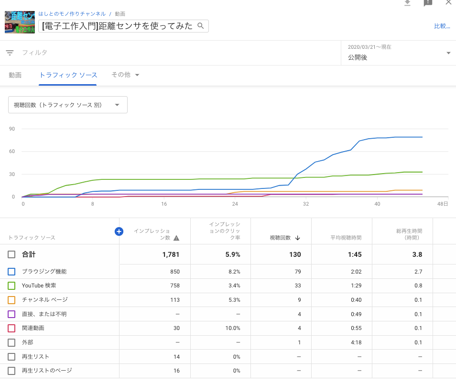Select the トラフィック ソース tab
Viewport: 456px width, 385px height.
[68, 75]
